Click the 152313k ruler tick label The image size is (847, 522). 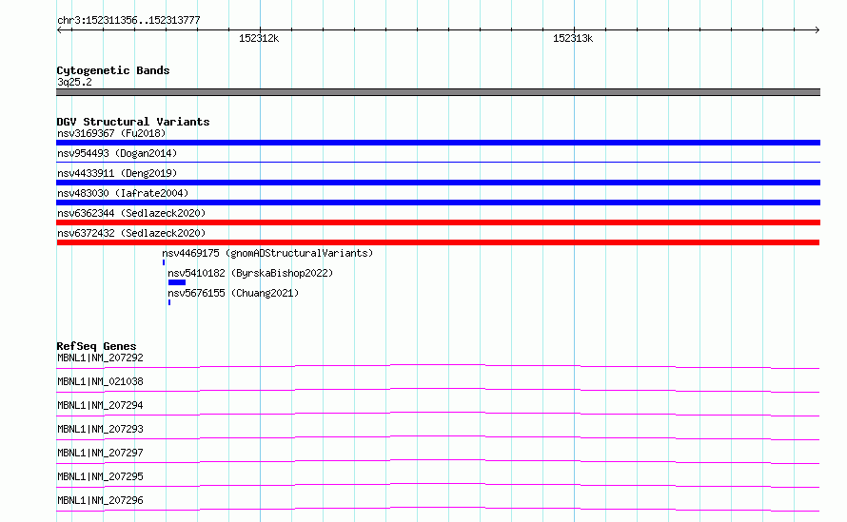click(x=573, y=38)
